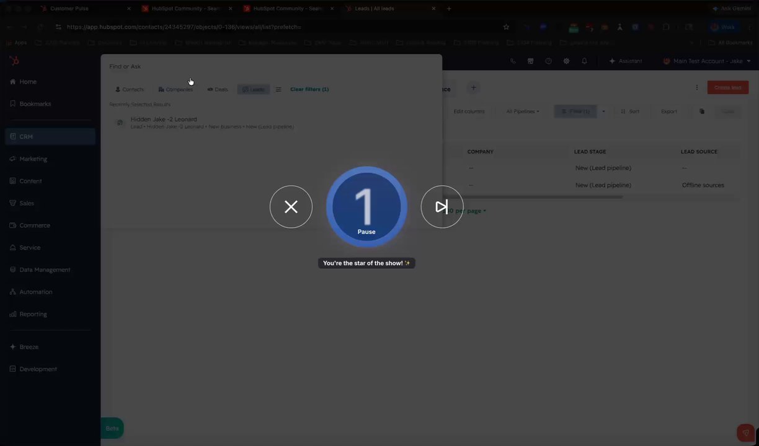Sort by the LEAD STAGE column header
Viewport: 759px width, 446px height.
coord(590,152)
